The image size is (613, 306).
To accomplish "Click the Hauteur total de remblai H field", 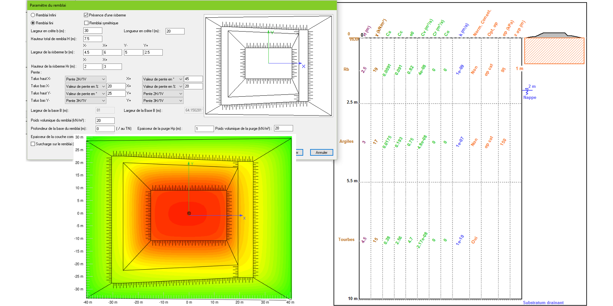I will 93,39.
